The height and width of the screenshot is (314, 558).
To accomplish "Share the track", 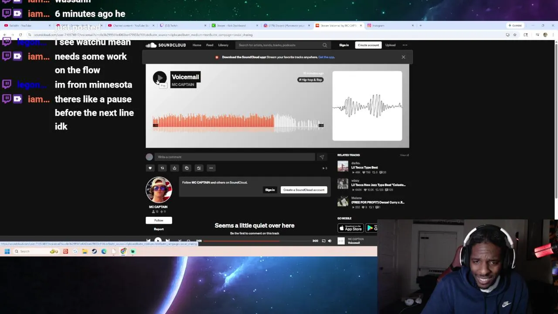I will click(x=174, y=168).
